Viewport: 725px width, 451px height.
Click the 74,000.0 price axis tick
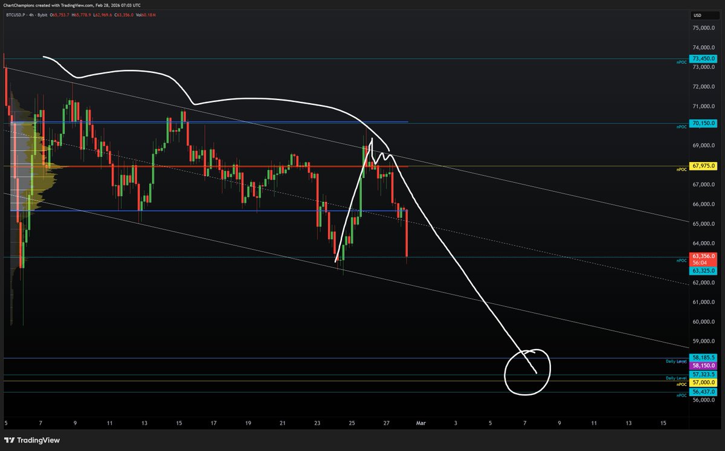click(x=704, y=47)
